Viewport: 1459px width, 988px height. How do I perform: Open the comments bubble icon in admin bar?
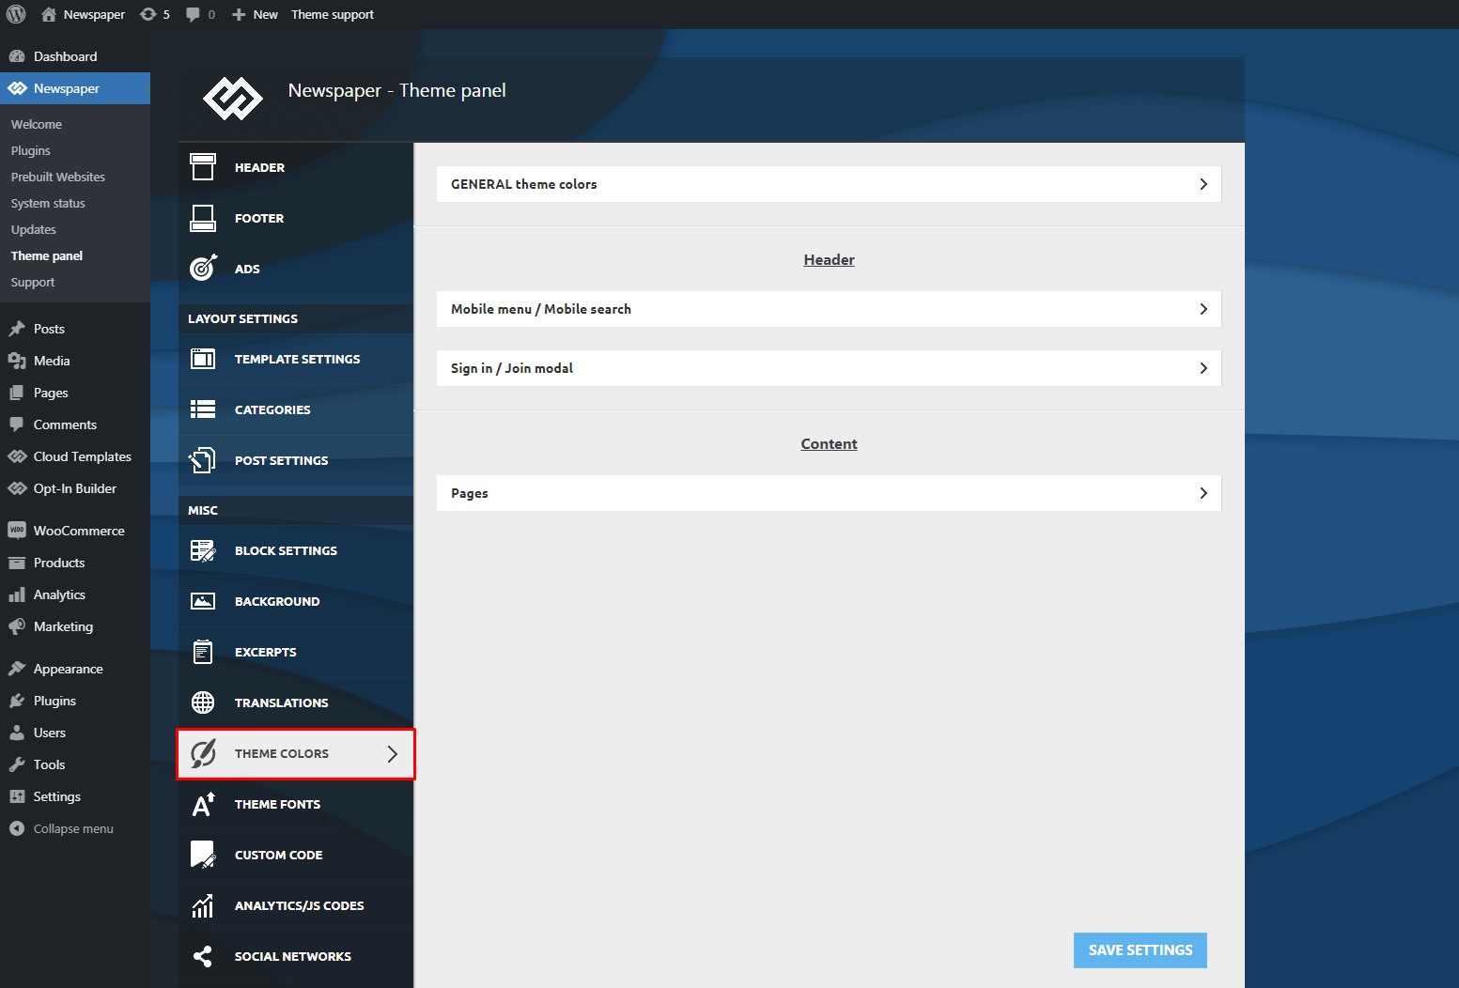[193, 14]
